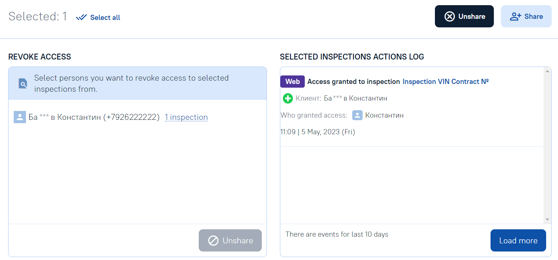Click the timestamp 11:09 | 5 May, 2023 (Fri)
Viewport: 558px width, 260px height.
click(x=318, y=132)
